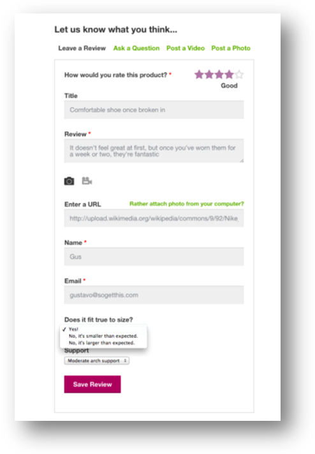Select the fourth rating star
Viewport: 315px width, 454px height.
pos(229,75)
